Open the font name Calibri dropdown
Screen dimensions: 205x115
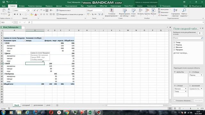pyautogui.click(x=26, y=11)
